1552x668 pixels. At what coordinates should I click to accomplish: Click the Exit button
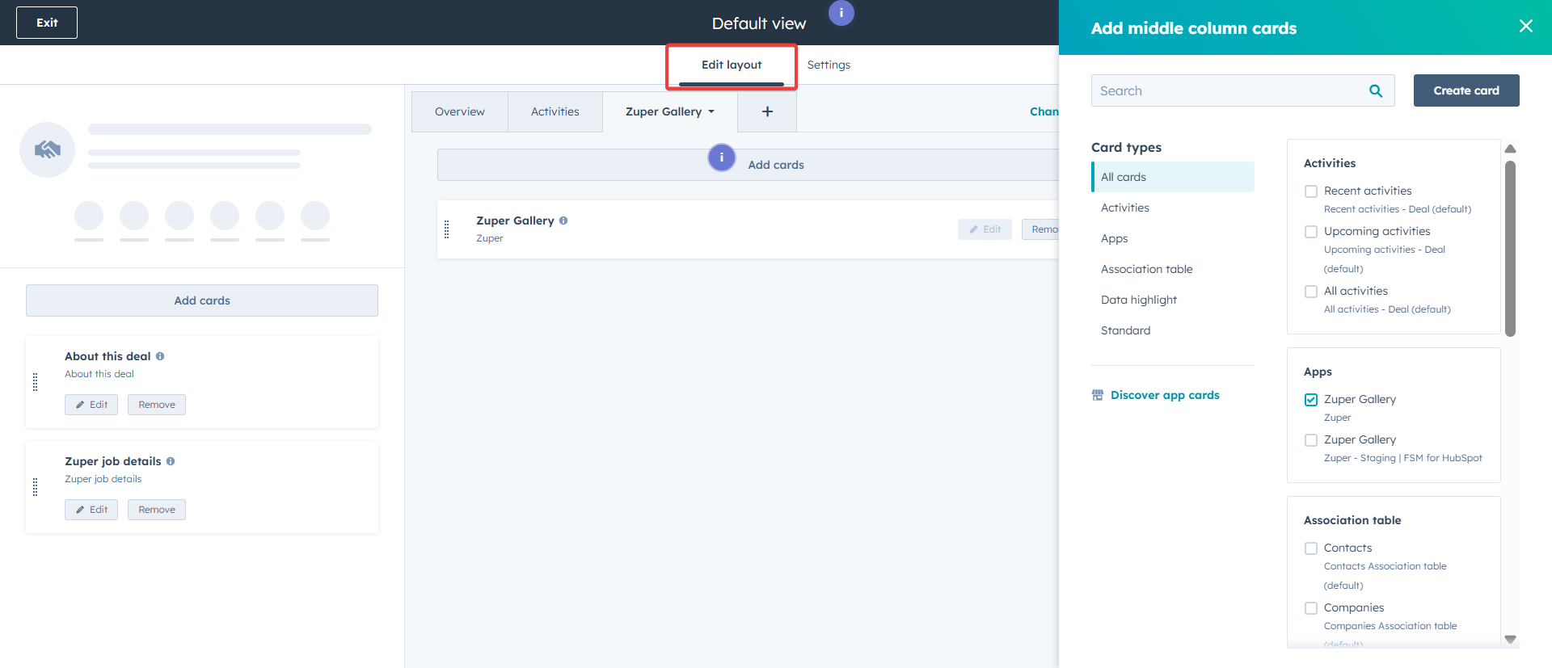[47, 23]
